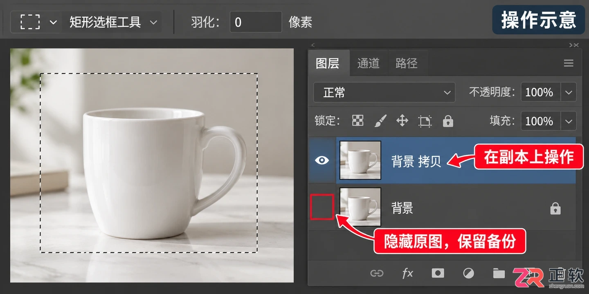Click the 背景 layer name
Viewport: 589px width, 294px height.
pyautogui.click(x=402, y=208)
